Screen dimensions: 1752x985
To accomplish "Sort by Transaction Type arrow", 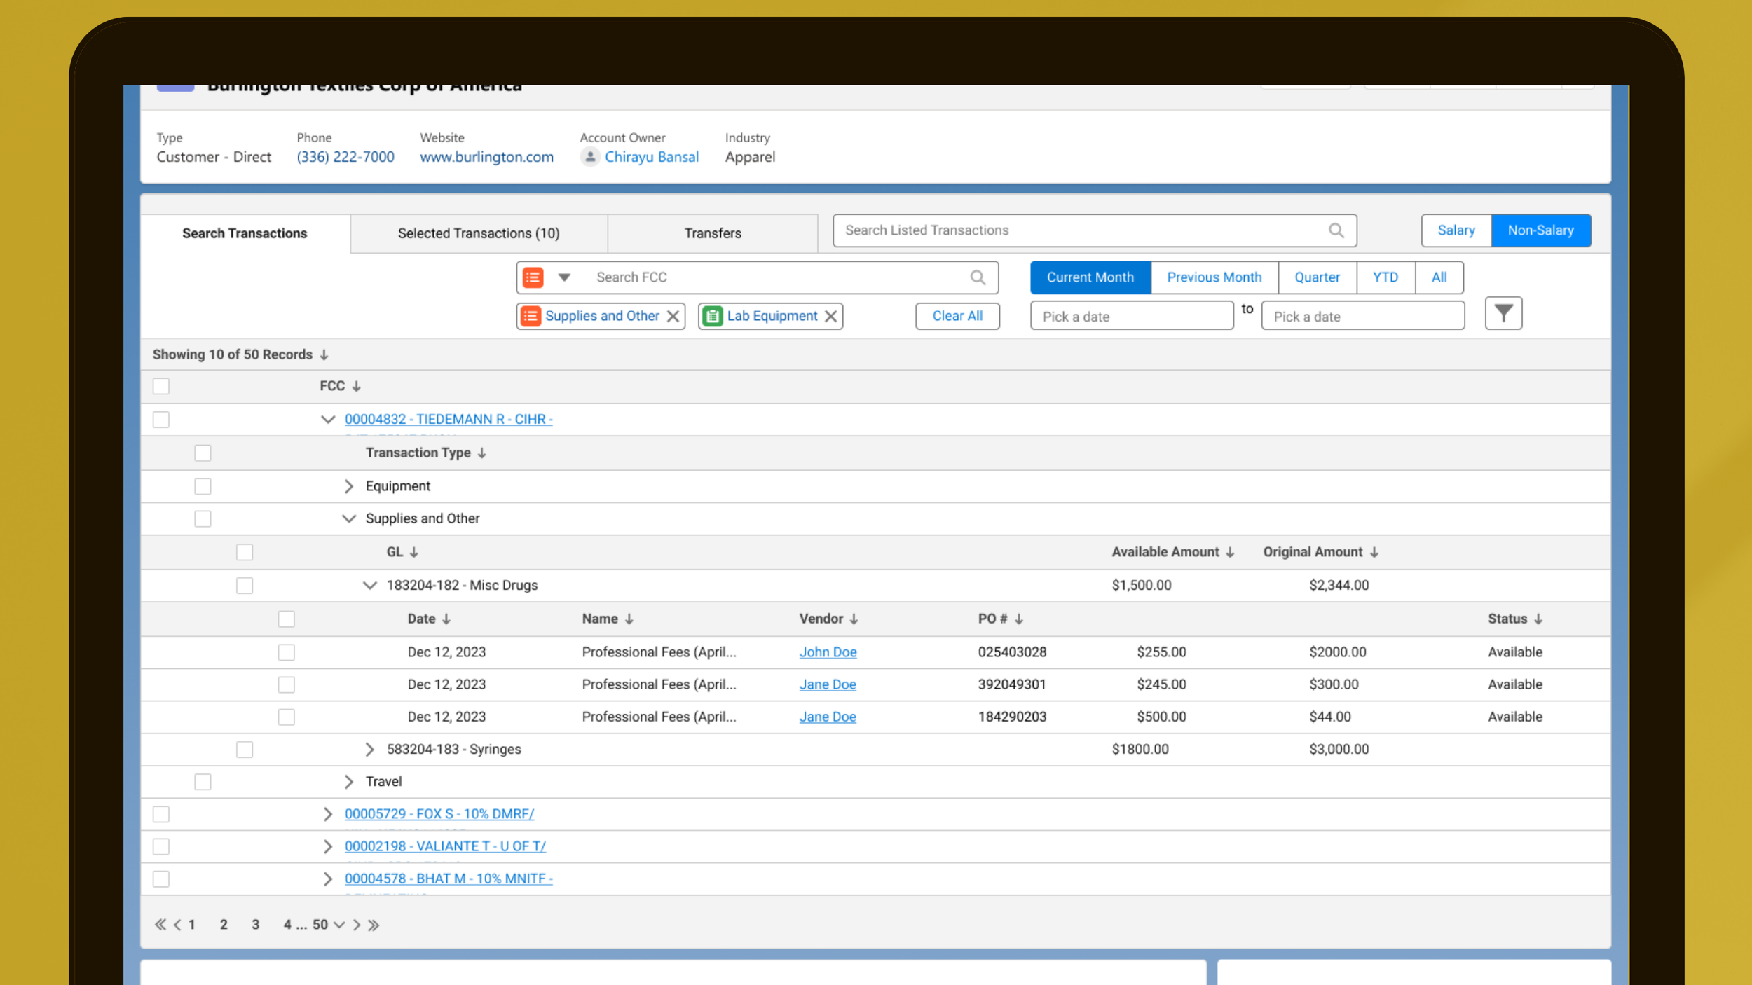I will [x=481, y=453].
